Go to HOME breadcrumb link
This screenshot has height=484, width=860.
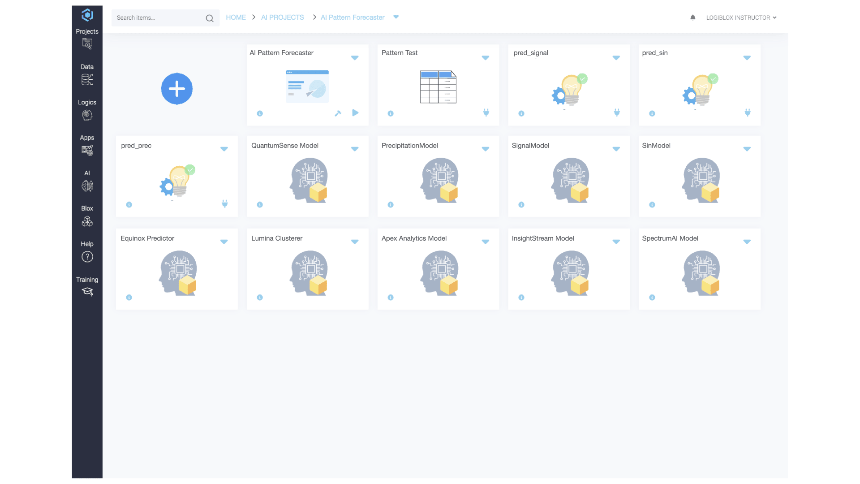(236, 17)
